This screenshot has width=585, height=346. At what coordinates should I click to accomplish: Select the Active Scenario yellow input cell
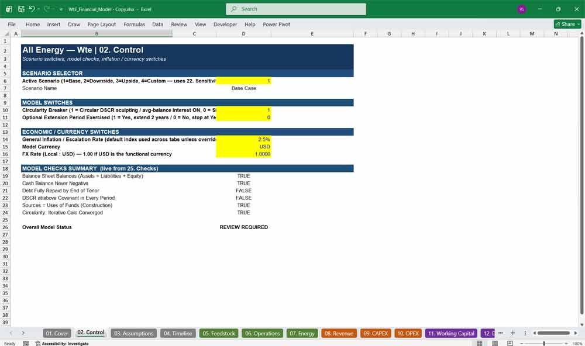(x=243, y=81)
